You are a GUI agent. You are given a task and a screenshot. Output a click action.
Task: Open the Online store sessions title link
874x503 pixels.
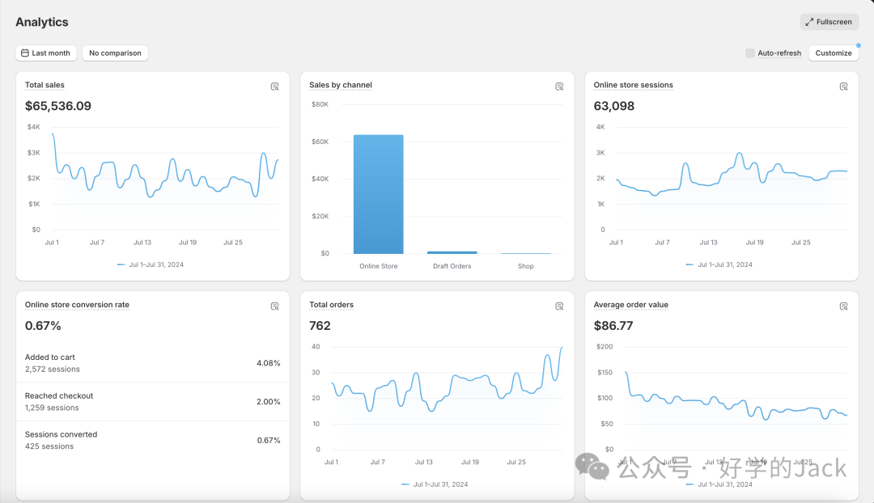633,85
